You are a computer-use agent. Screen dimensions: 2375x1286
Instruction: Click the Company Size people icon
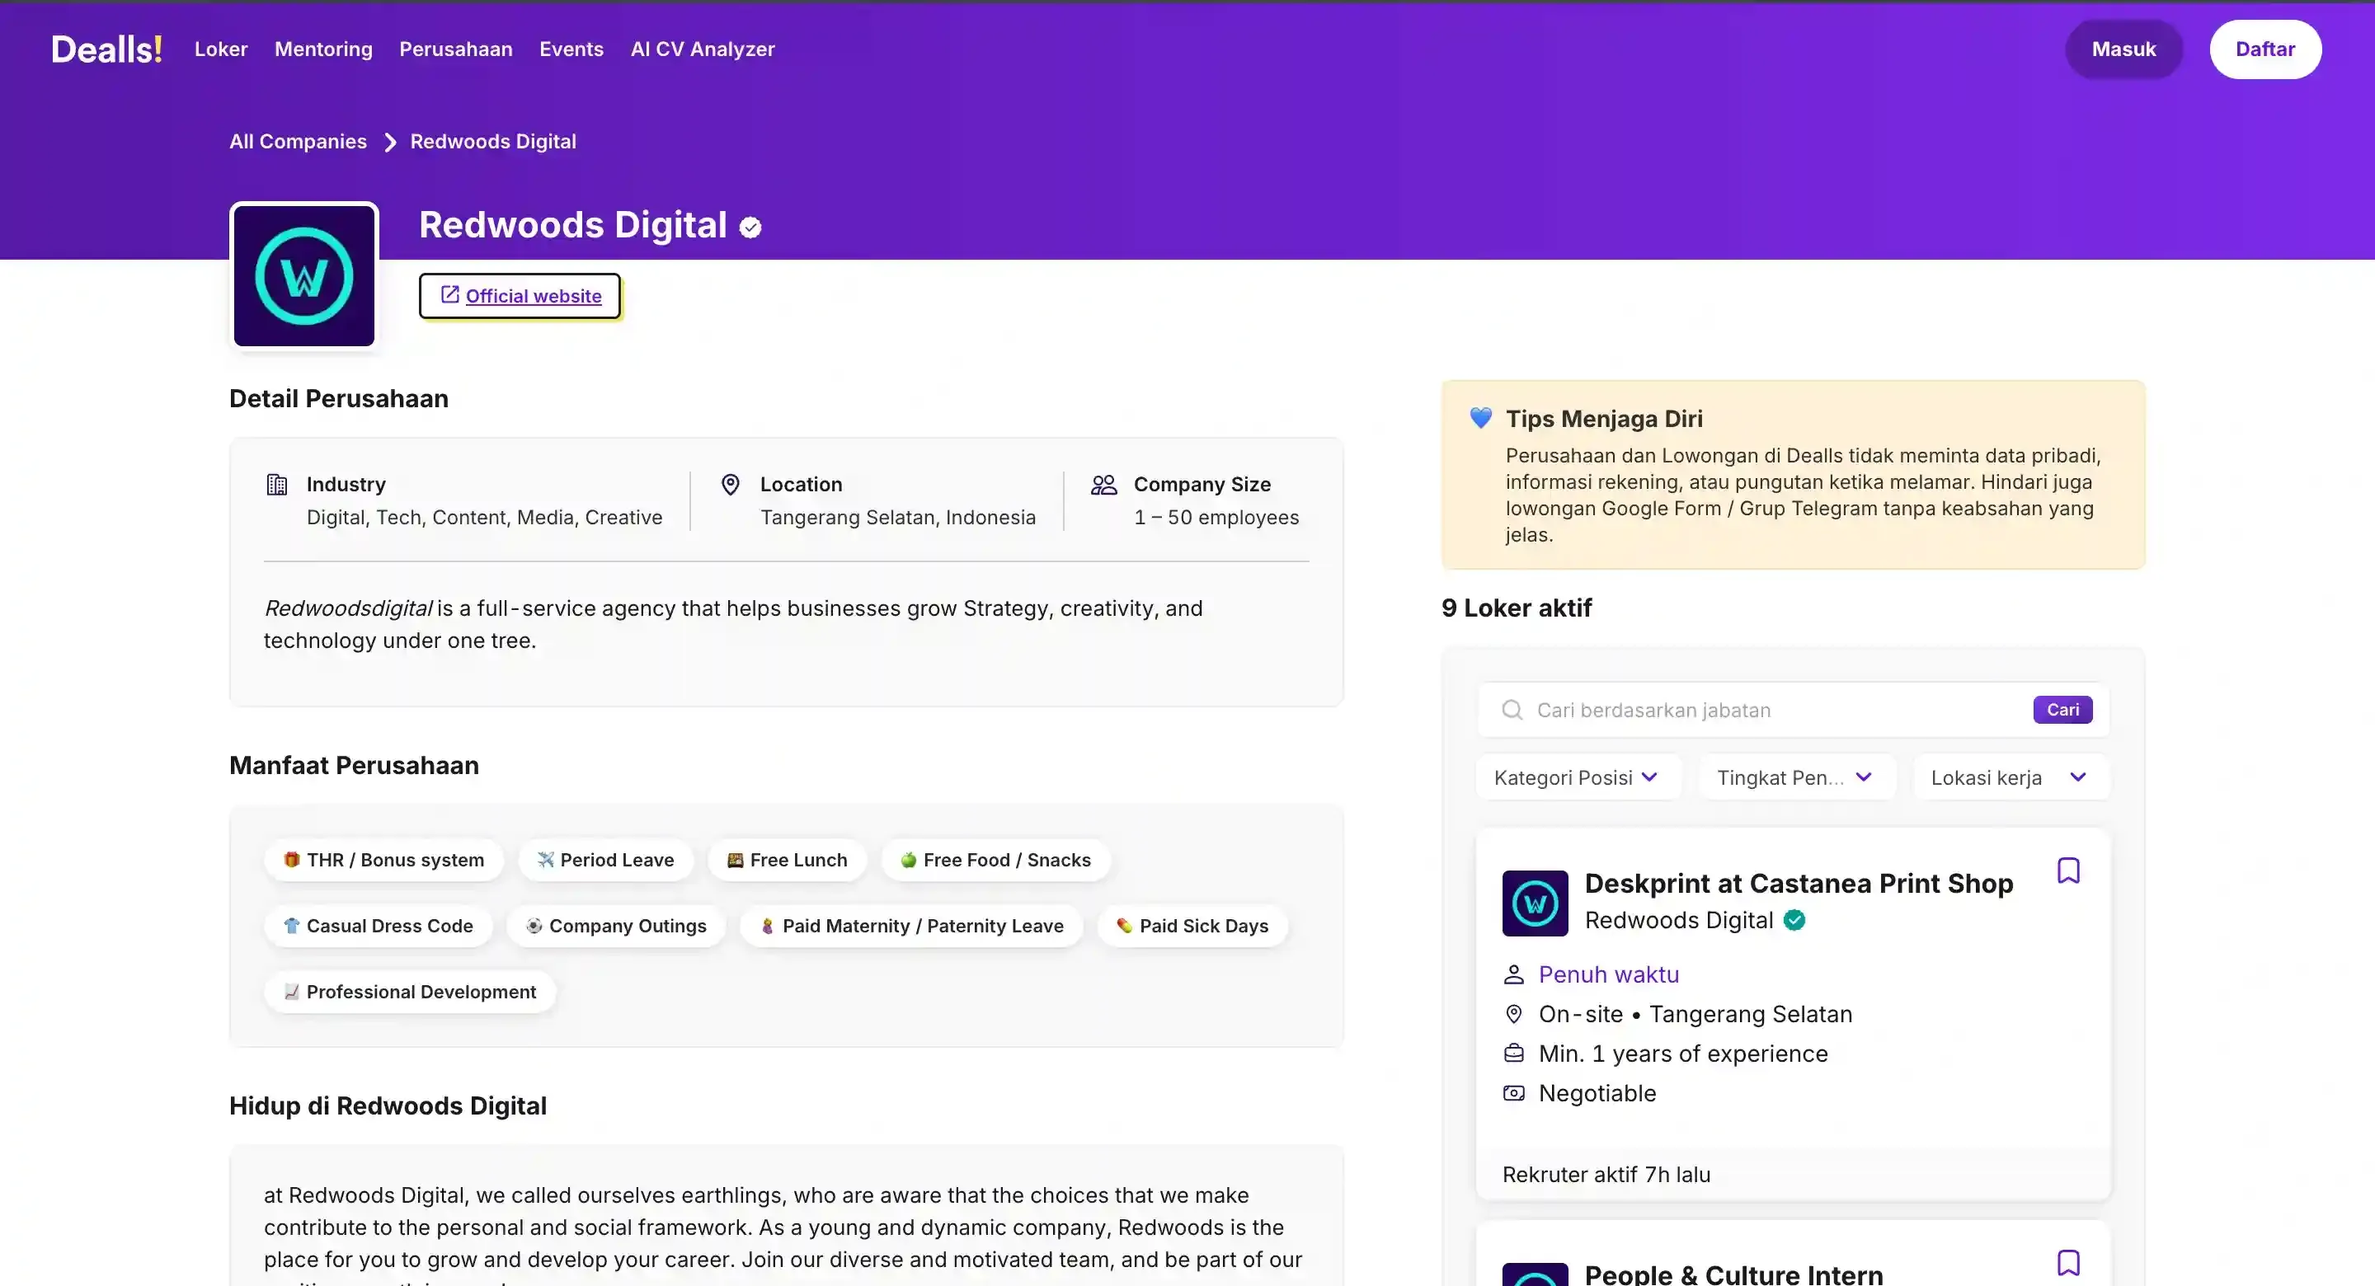pos(1103,484)
